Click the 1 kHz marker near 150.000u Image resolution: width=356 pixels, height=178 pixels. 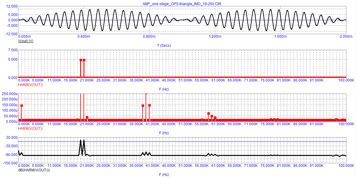pos(22,106)
